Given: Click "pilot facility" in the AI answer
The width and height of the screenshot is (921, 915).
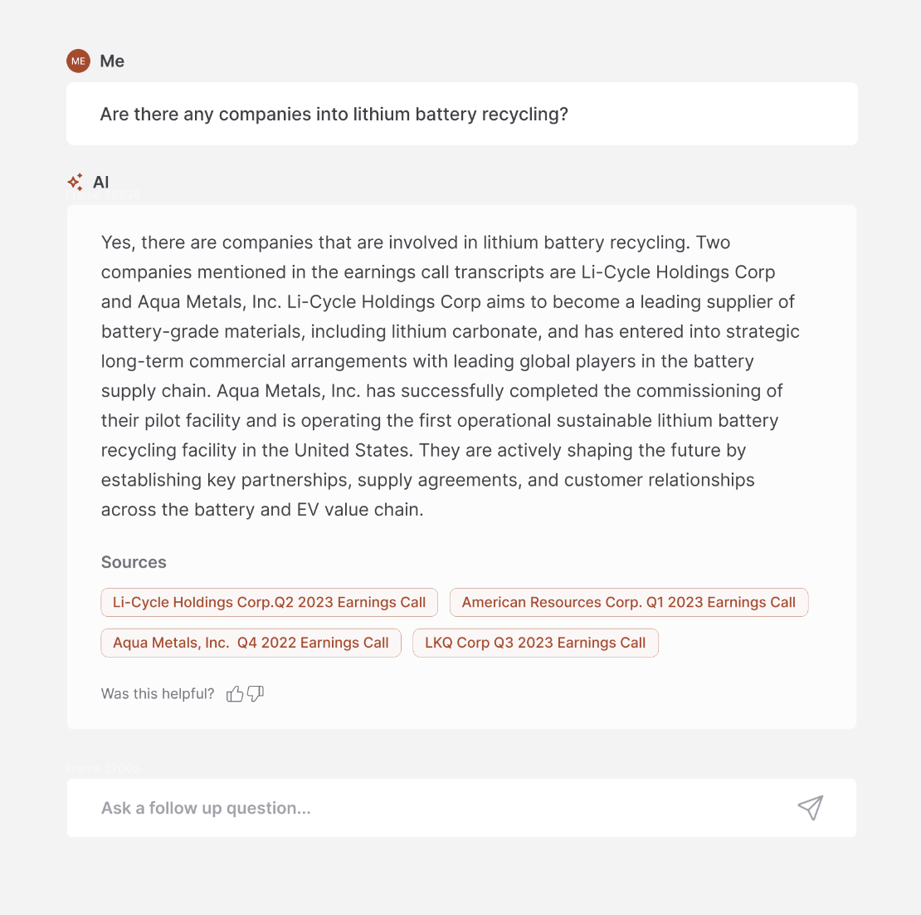Looking at the screenshot, I should pyautogui.click(x=182, y=421).
